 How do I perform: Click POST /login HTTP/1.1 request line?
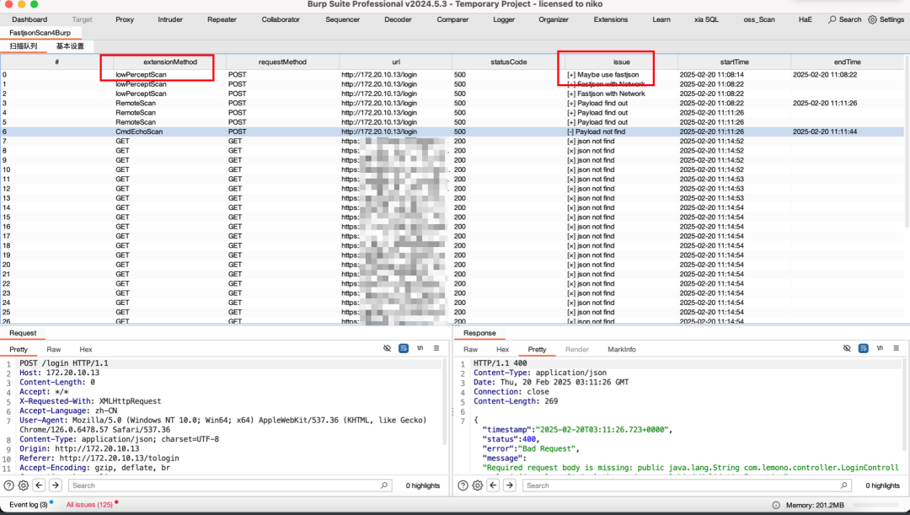(64, 363)
